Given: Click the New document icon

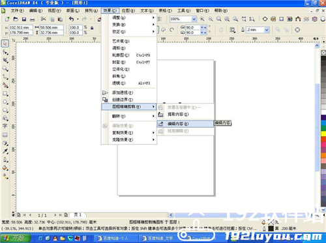Looking at the screenshot, I should pos(7,19).
